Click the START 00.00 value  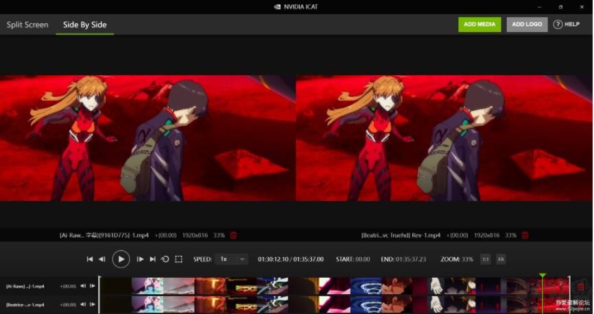coord(363,259)
